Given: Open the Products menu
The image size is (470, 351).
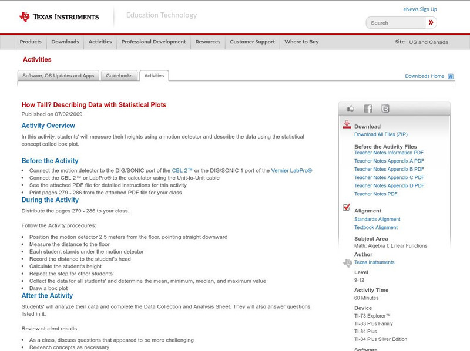Looking at the screenshot, I should pos(31,42).
